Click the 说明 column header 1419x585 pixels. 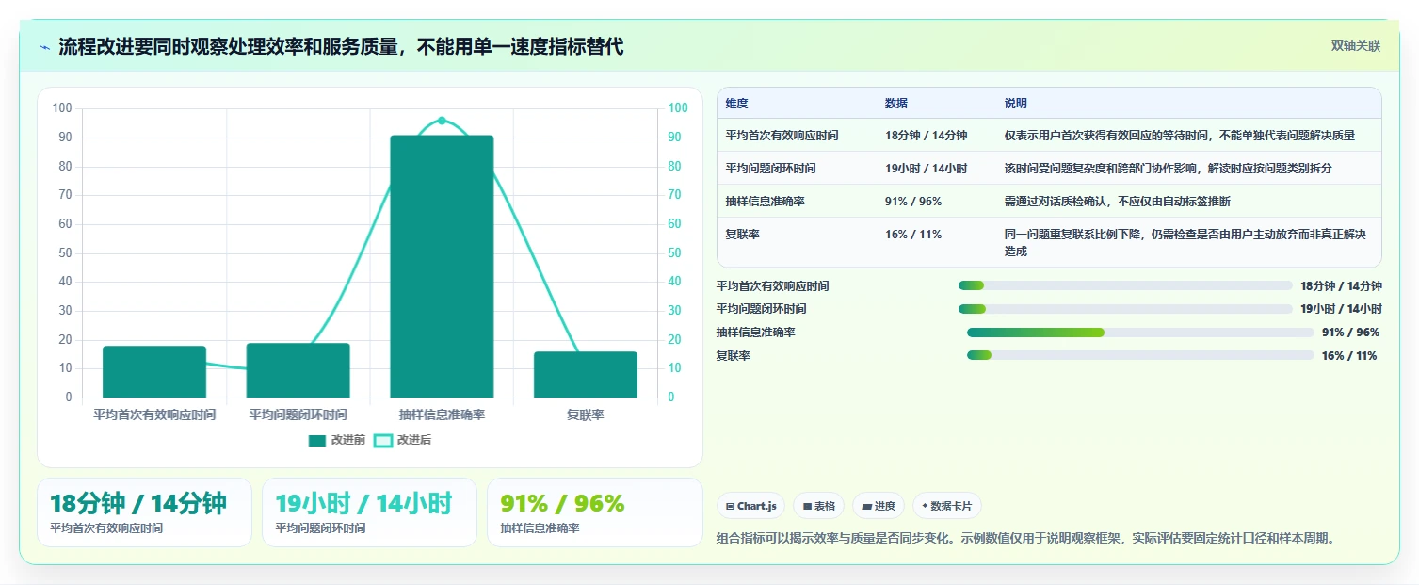point(1016,104)
